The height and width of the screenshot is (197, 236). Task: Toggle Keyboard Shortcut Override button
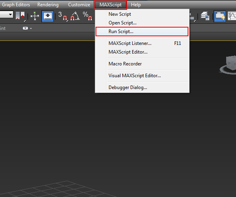click(48, 16)
